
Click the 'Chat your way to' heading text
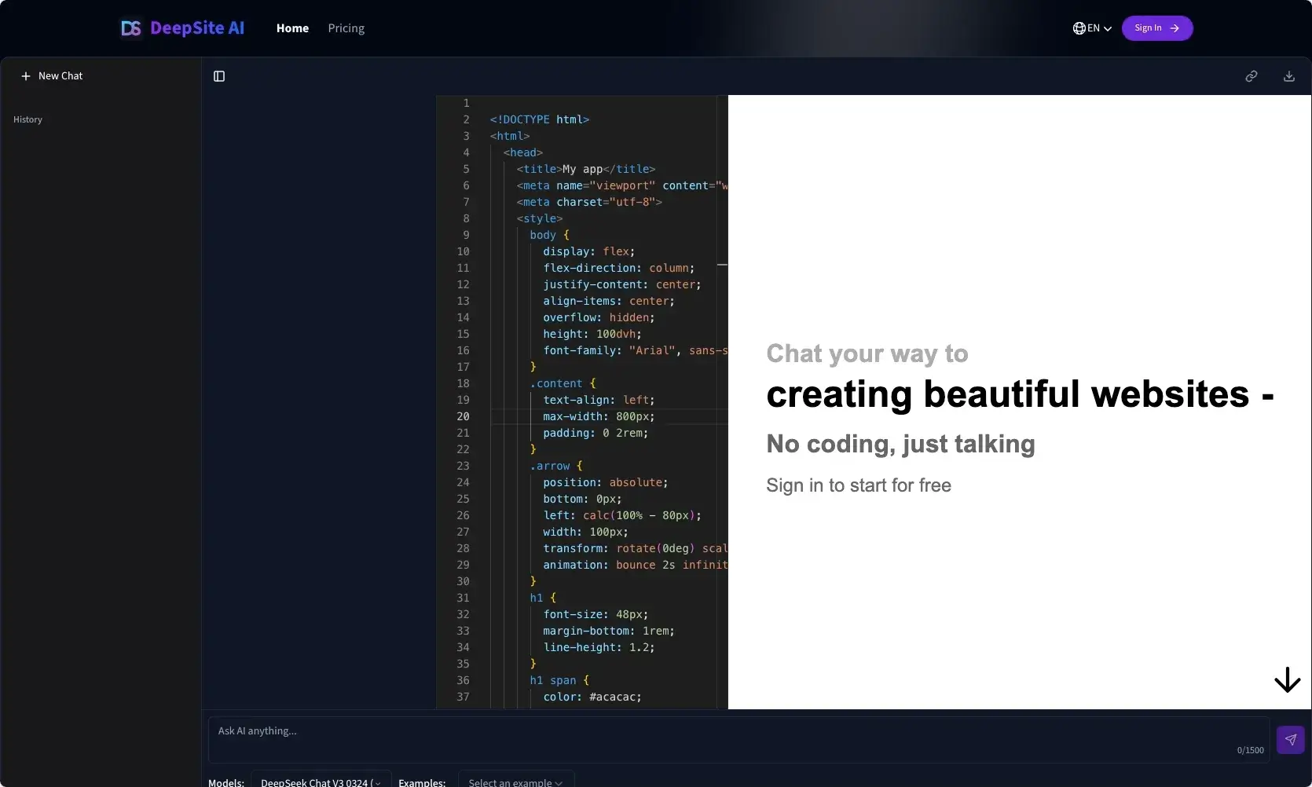tap(867, 353)
